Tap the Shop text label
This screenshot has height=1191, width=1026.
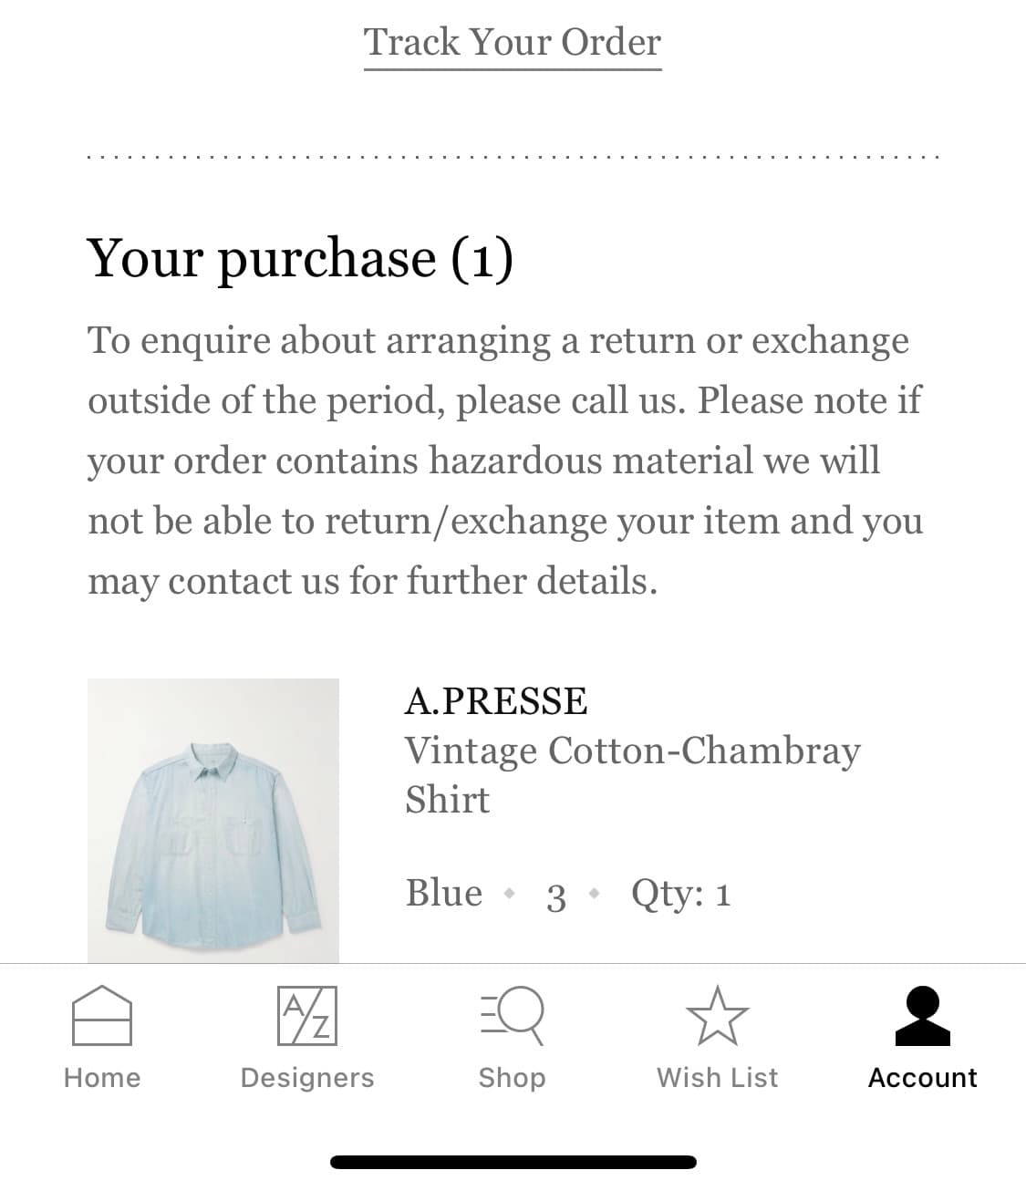(x=513, y=1078)
